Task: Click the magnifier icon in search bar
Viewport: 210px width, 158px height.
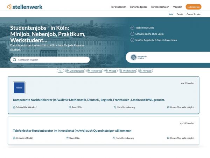Action: pyautogui.click(x=15, y=60)
